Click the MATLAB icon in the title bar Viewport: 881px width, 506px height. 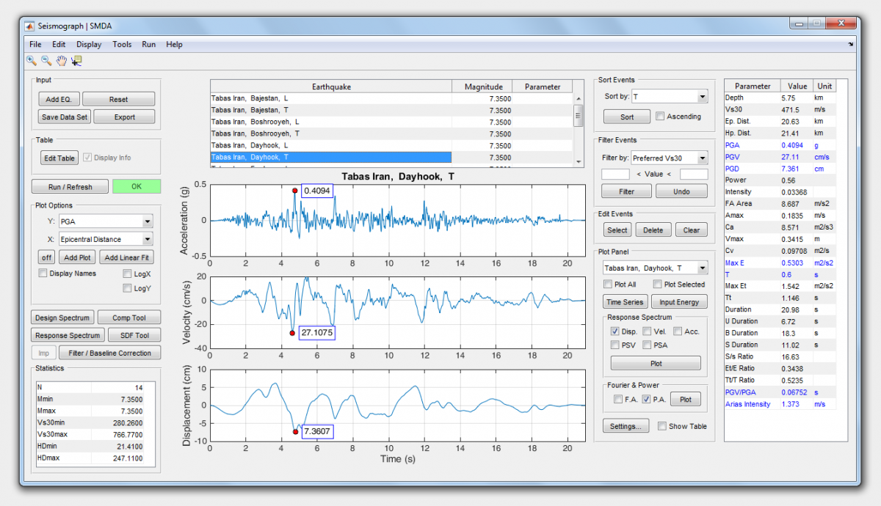(x=30, y=26)
